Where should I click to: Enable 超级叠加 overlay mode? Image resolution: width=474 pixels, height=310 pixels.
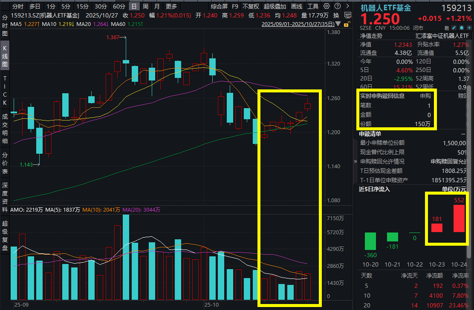point(275,6)
